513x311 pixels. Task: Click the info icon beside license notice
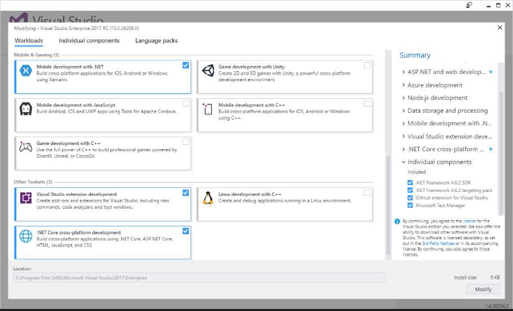[x=397, y=221]
